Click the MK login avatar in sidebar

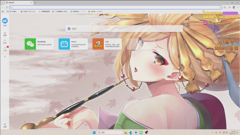click(5, 21)
